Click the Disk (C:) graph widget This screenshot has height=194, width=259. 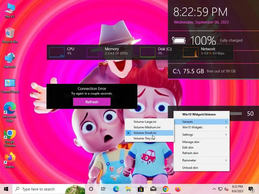tap(148, 52)
